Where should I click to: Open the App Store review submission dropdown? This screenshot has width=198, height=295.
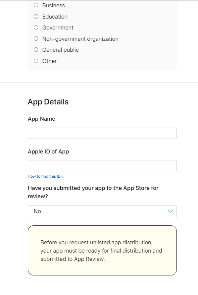coord(102,211)
